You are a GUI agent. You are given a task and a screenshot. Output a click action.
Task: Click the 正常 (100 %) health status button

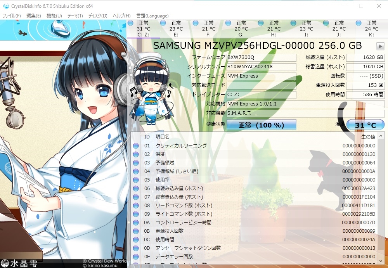coord(261,125)
